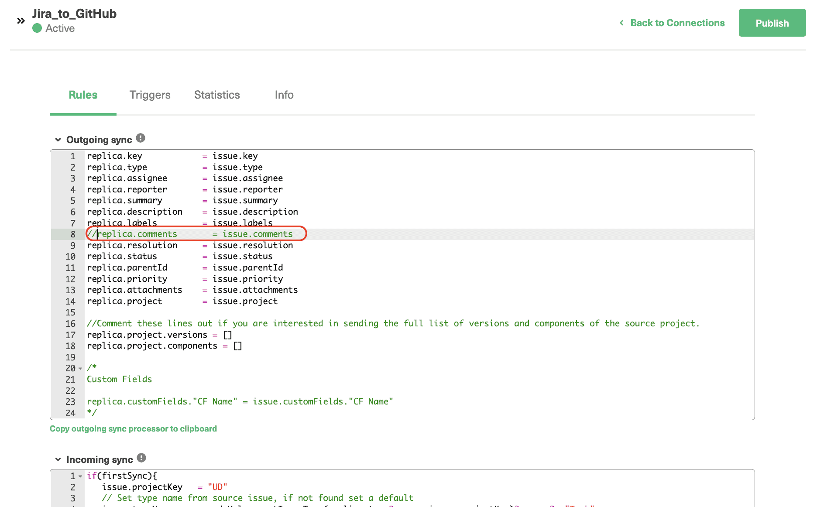The height and width of the screenshot is (507, 817).
Task: Select the Rules tab underline indicator
Action: 82,114
